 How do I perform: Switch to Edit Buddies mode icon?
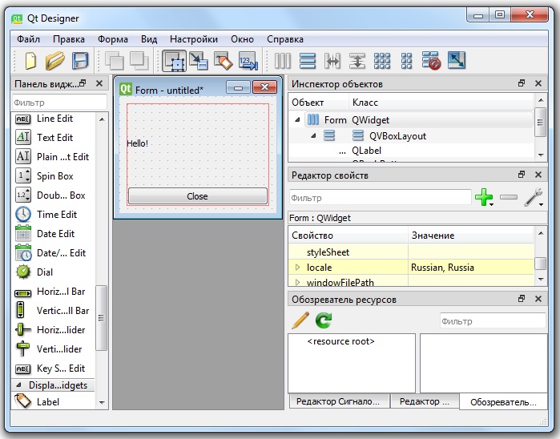tap(224, 61)
